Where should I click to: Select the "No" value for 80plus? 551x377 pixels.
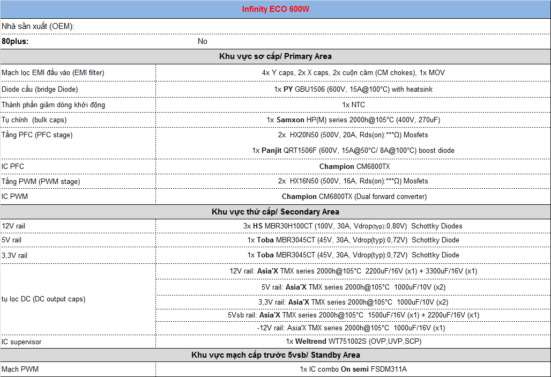pyautogui.click(x=203, y=41)
